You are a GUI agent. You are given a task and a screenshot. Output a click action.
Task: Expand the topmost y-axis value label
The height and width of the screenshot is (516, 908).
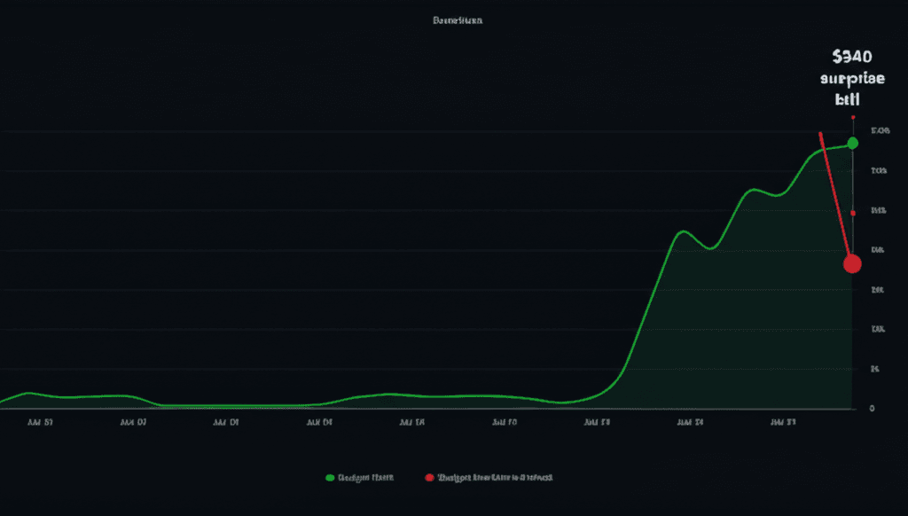[881, 129]
